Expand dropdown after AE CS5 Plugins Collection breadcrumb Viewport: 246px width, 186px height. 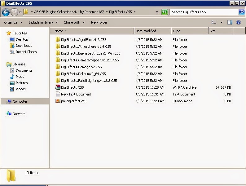pyautogui.click(x=107, y=12)
